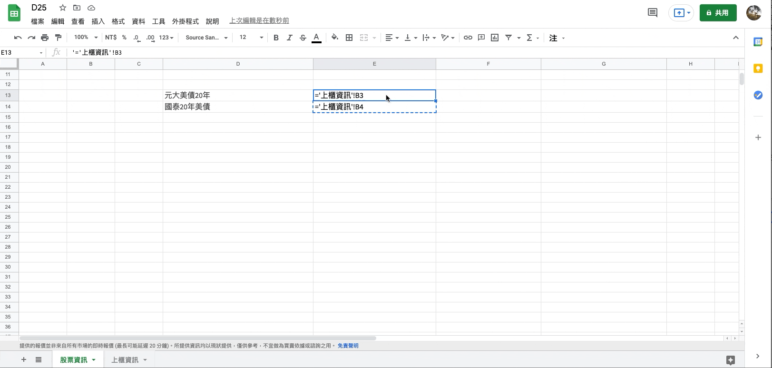Toggle strikethrough formatting
This screenshot has height=368, width=772.
point(303,38)
